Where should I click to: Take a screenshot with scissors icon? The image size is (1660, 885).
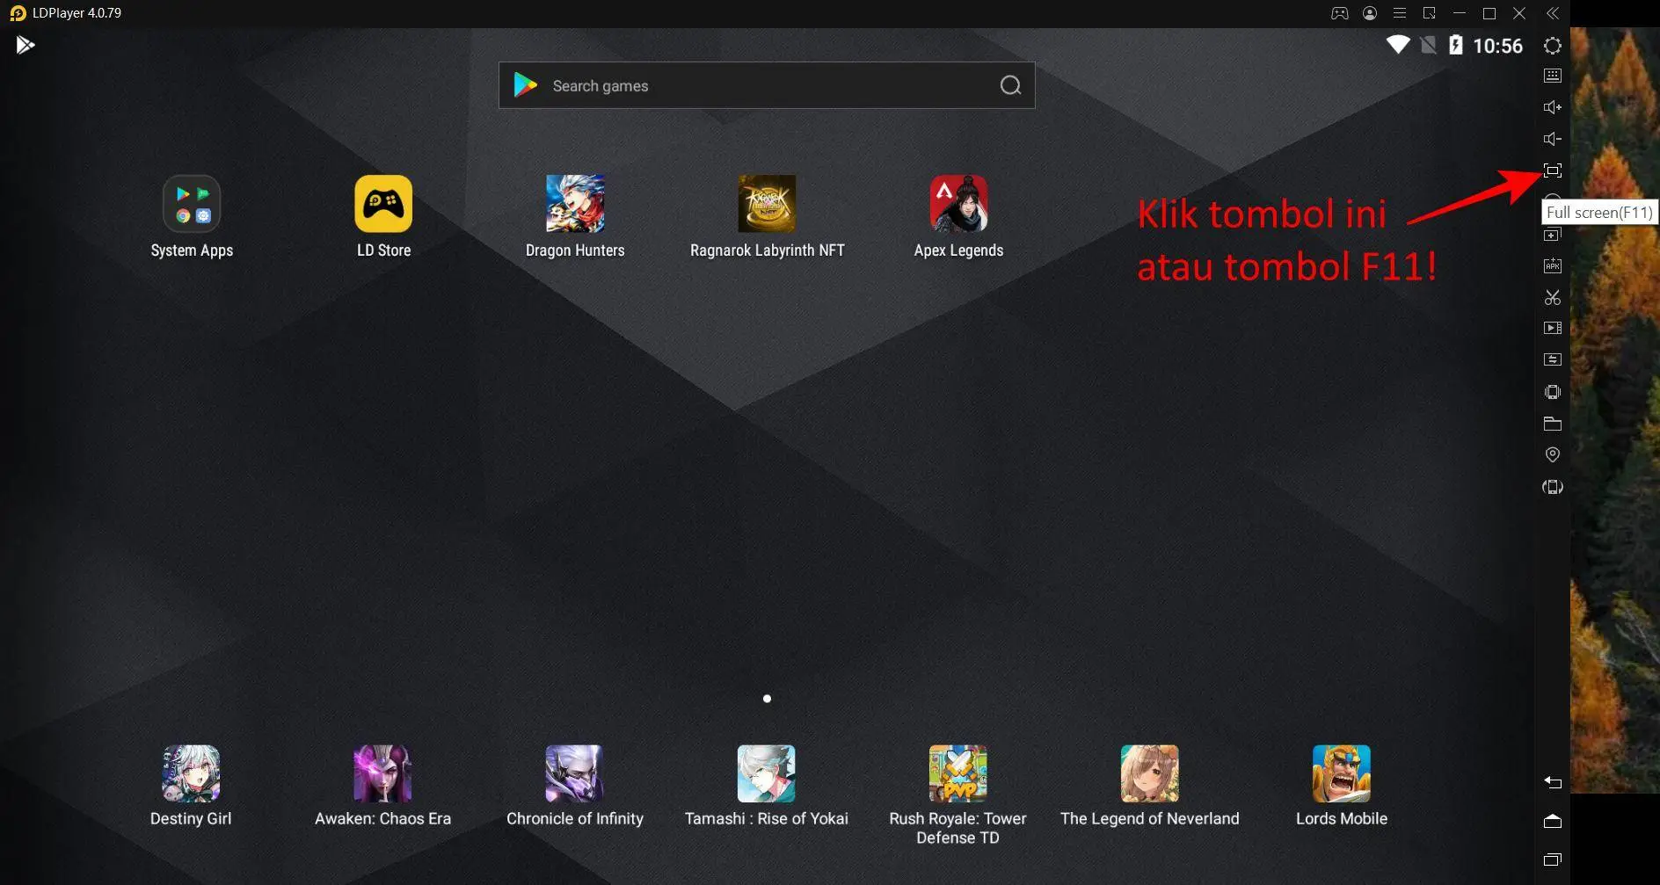[1553, 298]
